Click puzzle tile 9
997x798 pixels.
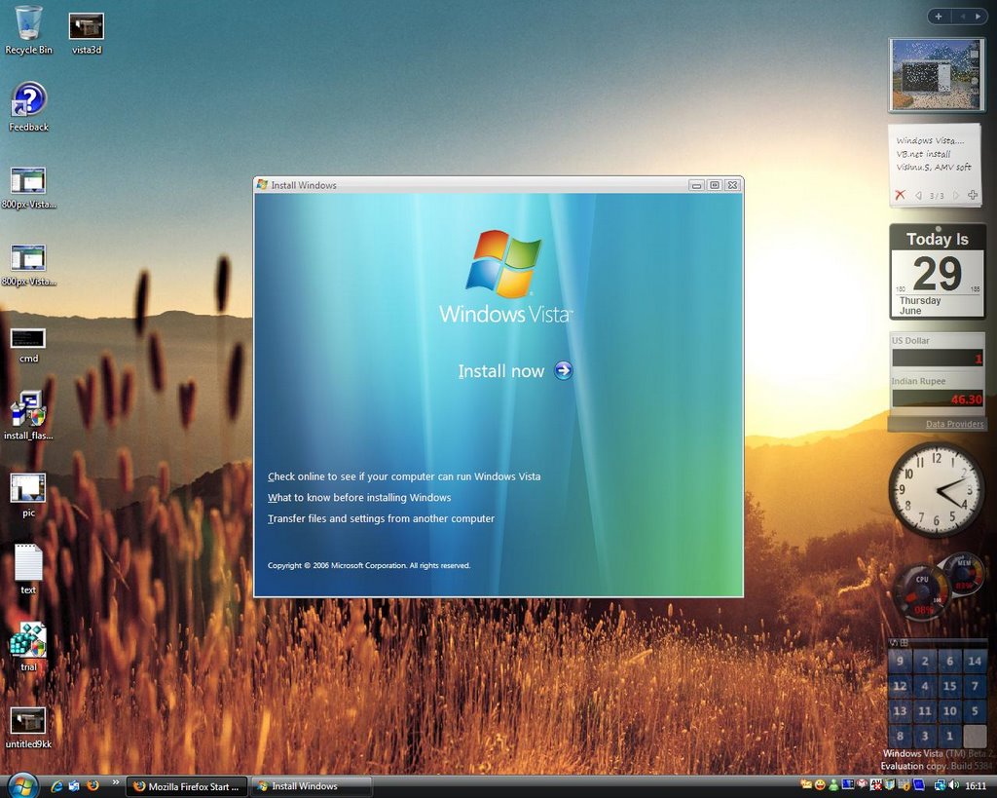(x=900, y=662)
